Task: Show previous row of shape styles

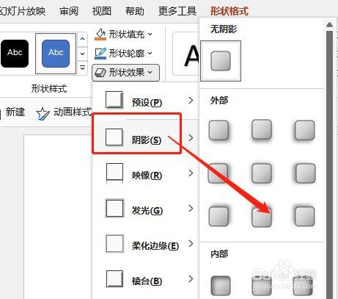Action: point(83,39)
